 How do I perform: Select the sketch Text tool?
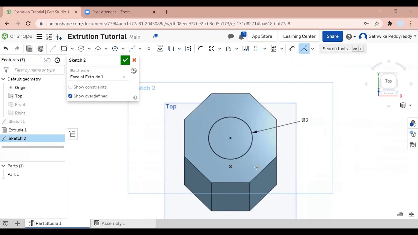coord(160,49)
